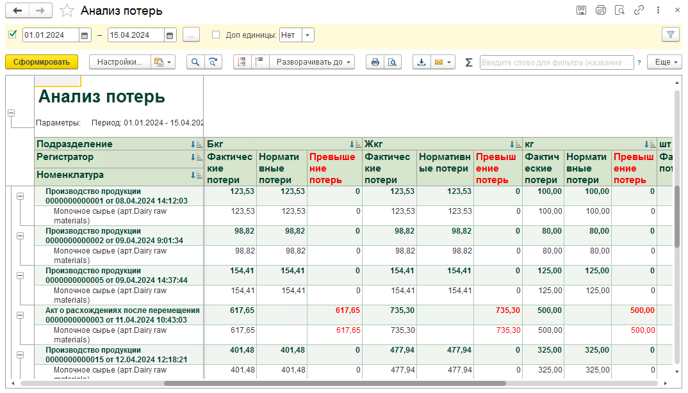The width and height of the screenshot is (688, 393).
Task: Collapse the Производство продукции 0000000000001 group
Action: [20, 196]
